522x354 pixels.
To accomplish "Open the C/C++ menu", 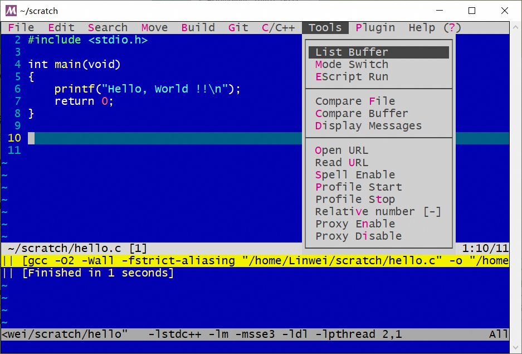I will [x=278, y=27].
